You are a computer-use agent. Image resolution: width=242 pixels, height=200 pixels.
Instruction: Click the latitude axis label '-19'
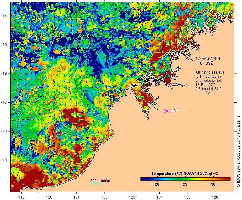tap(4, 160)
